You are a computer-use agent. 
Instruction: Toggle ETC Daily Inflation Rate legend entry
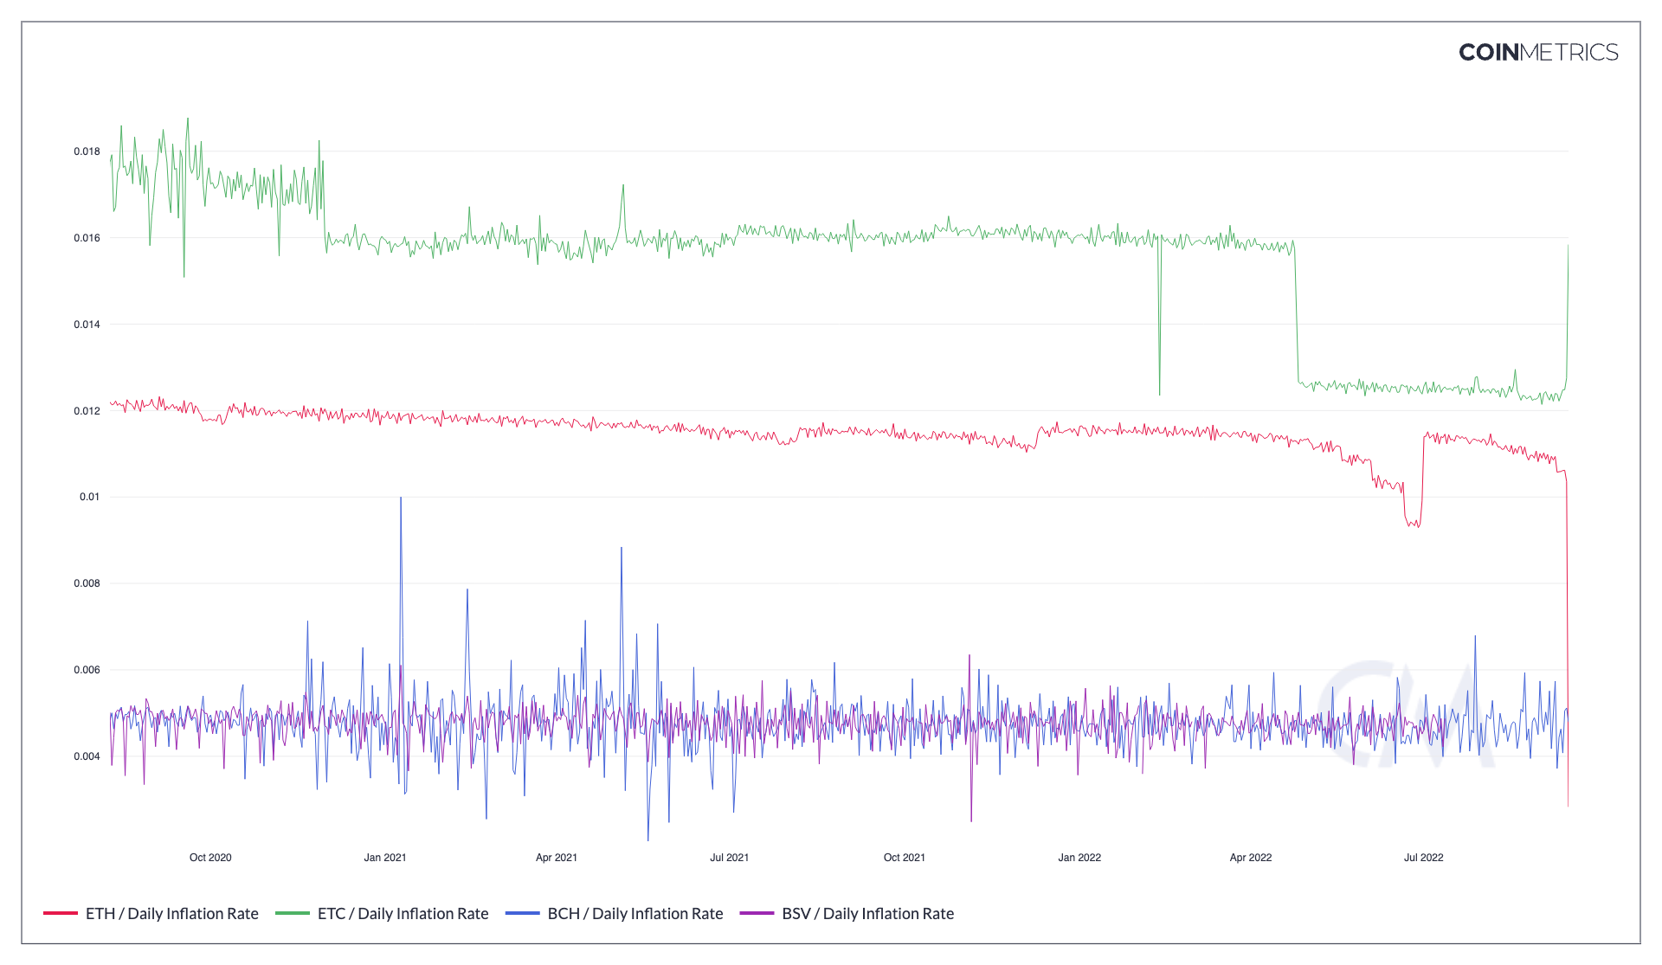click(403, 914)
